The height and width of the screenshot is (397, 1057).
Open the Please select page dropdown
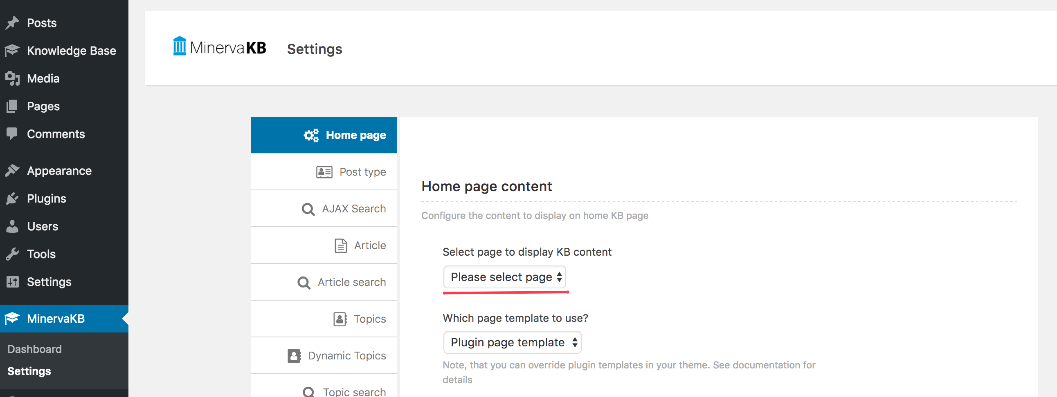(504, 277)
